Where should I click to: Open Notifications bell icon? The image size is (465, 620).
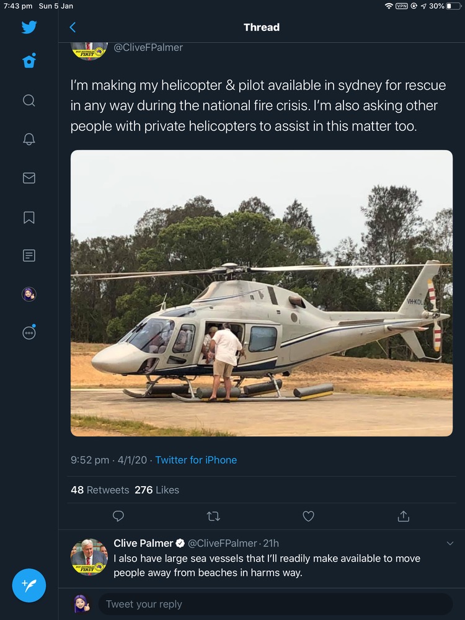(29, 139)
